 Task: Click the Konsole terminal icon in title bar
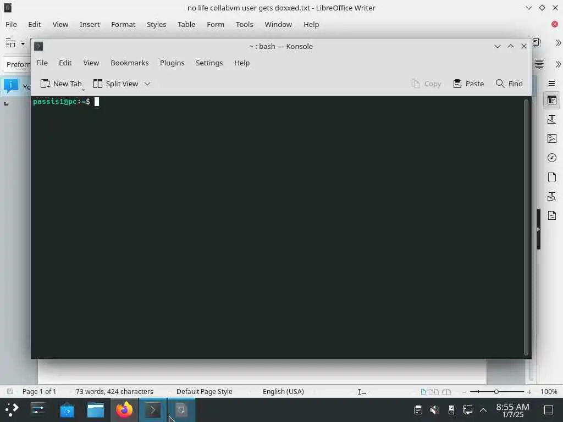click(38, 46)
